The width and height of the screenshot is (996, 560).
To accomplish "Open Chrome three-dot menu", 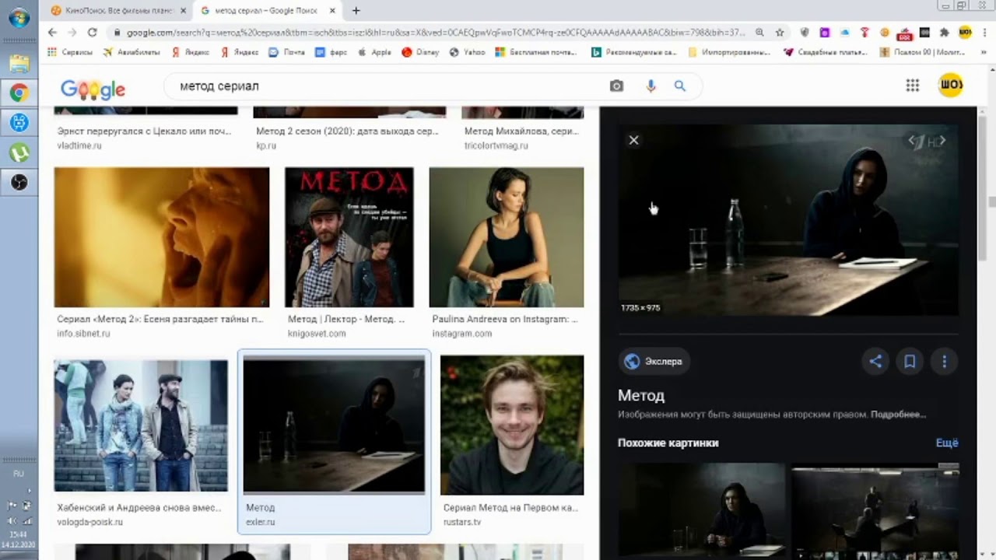I will click(984, 33).
